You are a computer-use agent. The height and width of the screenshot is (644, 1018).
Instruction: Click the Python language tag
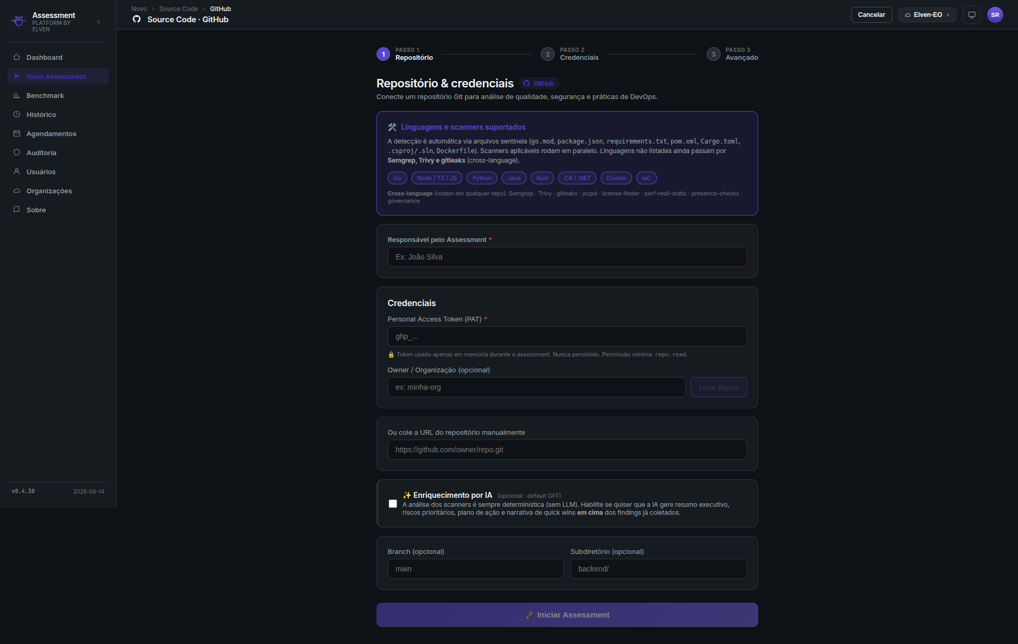click(482, 178)
